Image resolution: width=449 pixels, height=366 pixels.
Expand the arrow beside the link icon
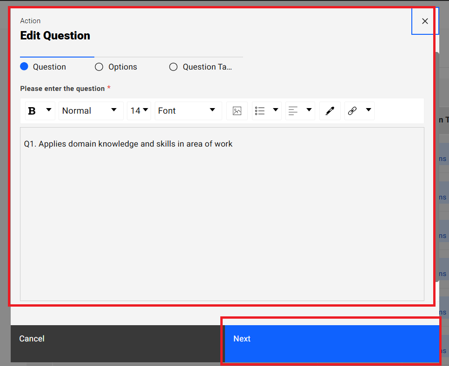coord(369,110)
